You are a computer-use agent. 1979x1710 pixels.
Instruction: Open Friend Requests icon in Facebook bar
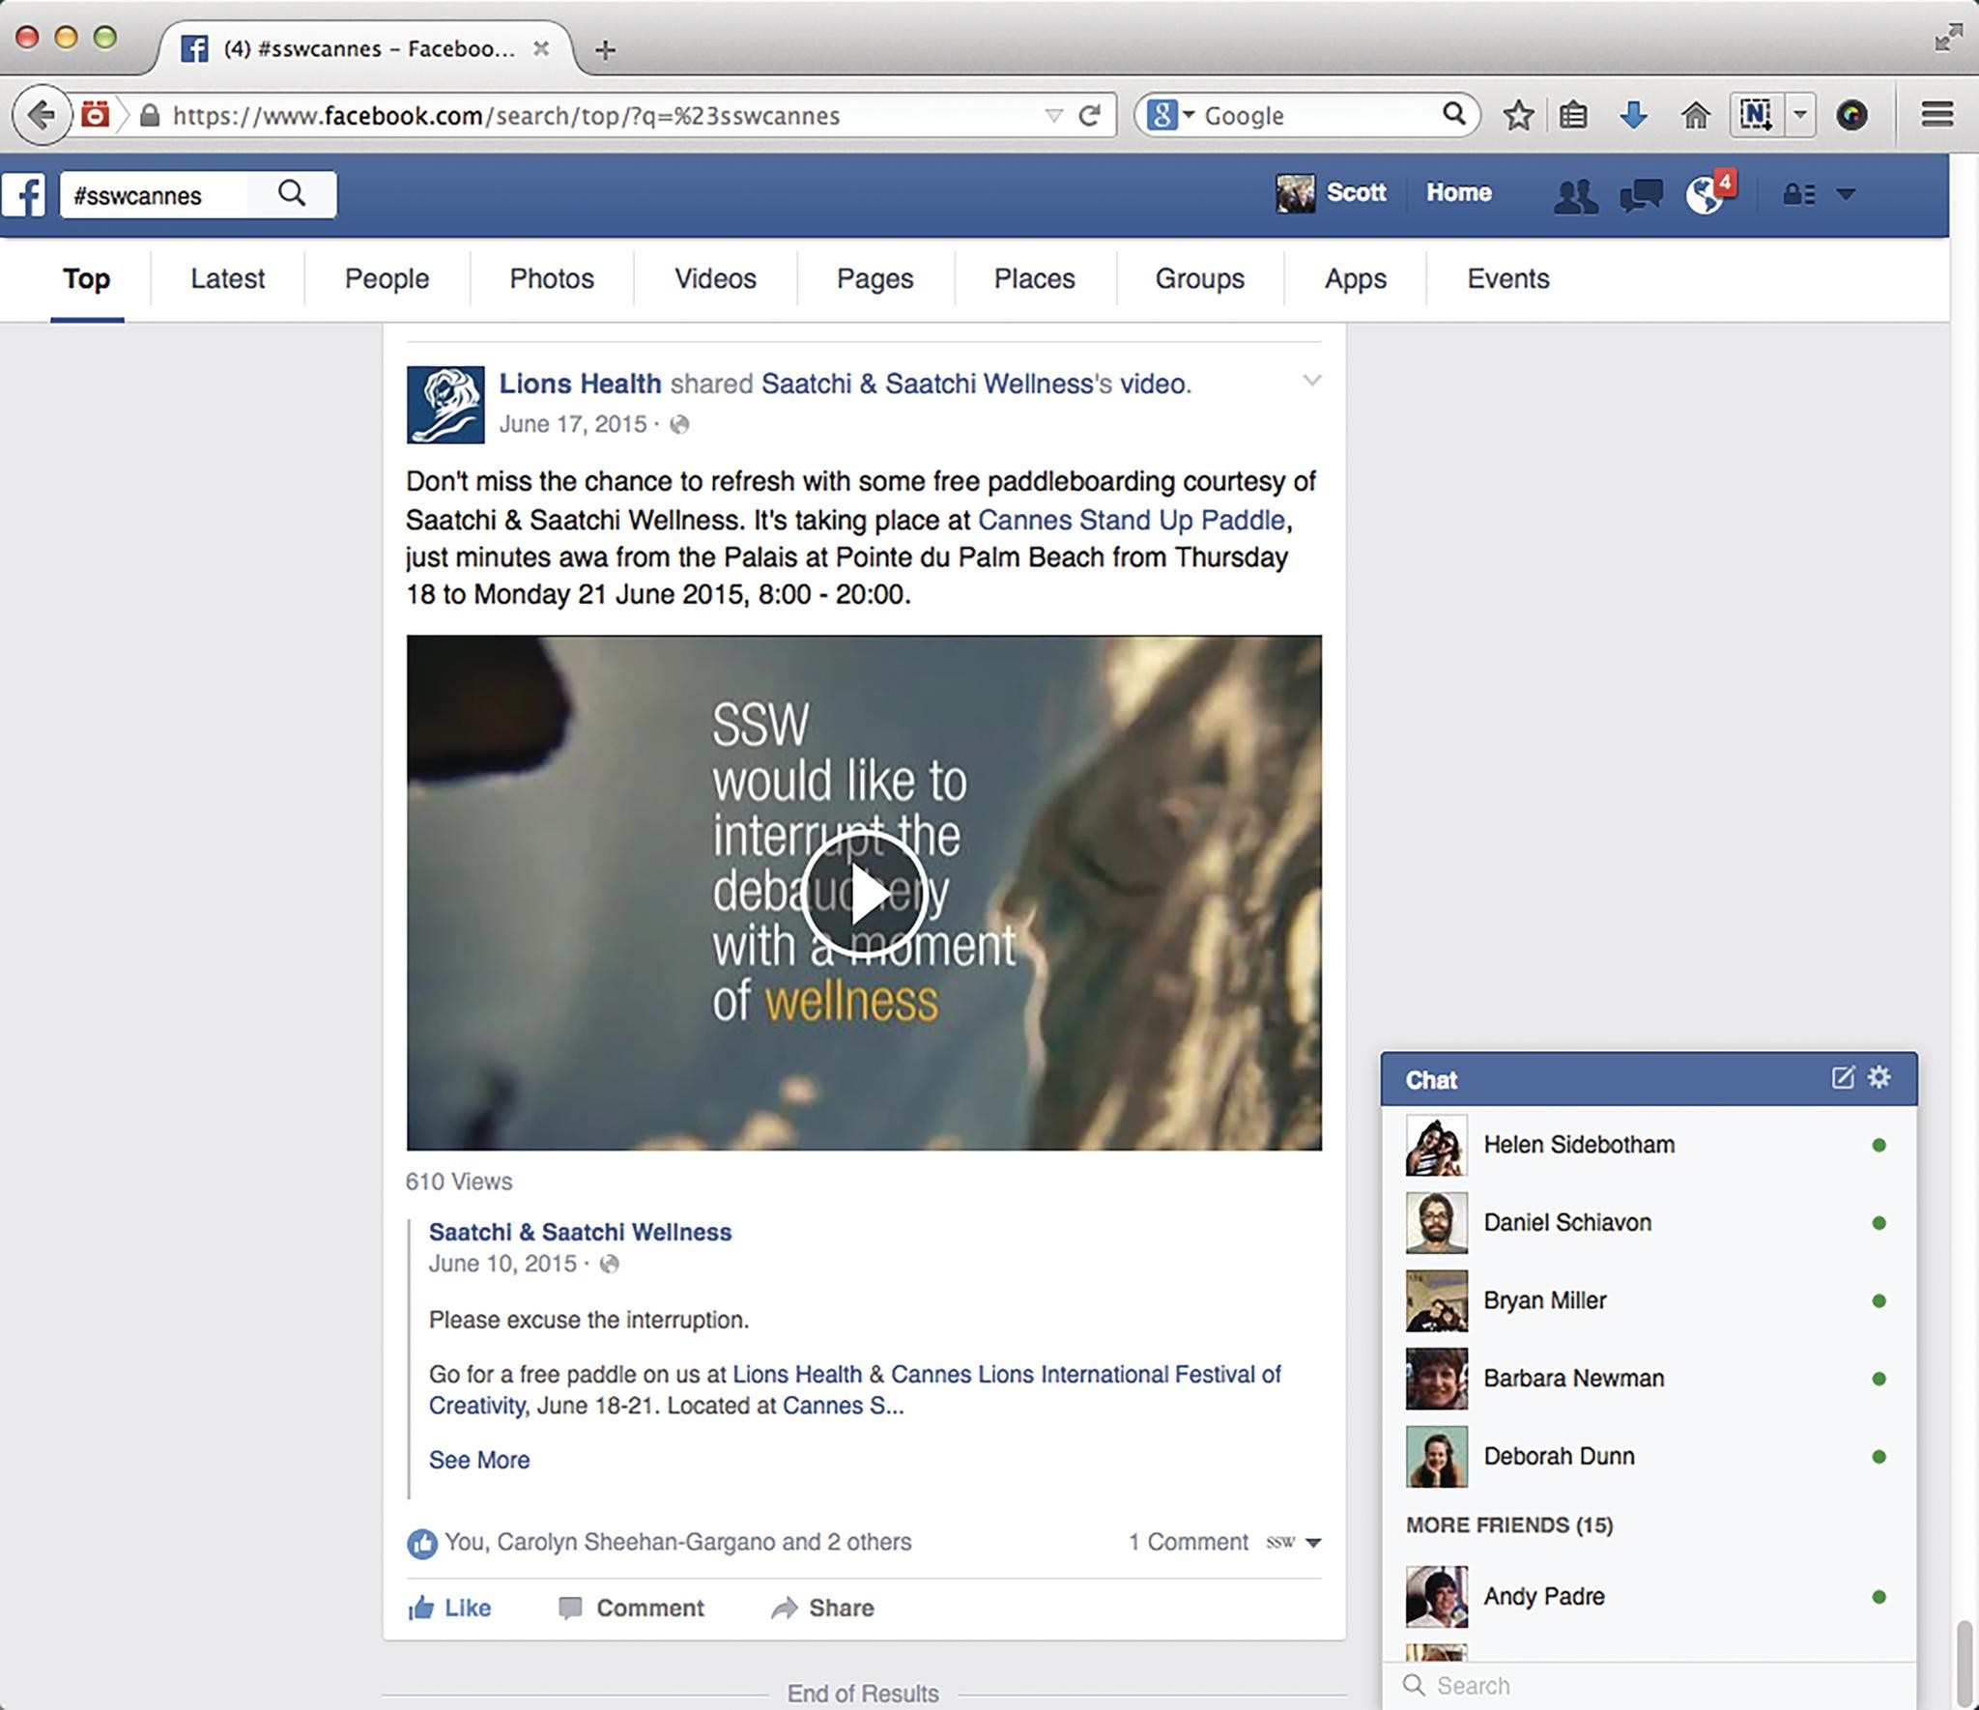[1575, 195]
